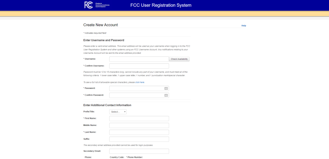Image resolution: width=329 pixels, height=159 pixels.
Task: Click the 'FCC User Registration System' header title
Action: click(161, 5)
